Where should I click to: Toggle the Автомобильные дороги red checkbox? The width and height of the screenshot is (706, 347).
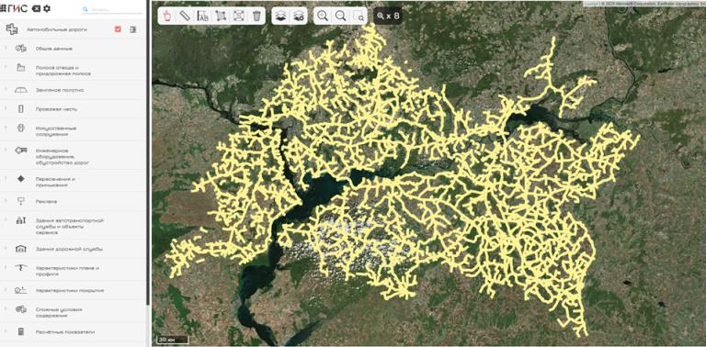pyautogui.click(x=118, y=29)
